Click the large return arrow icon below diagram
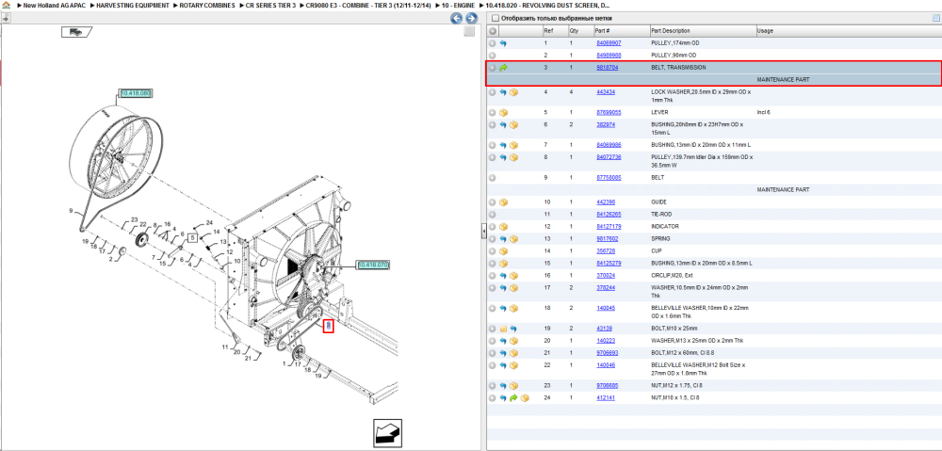The height and width of the screenshot is (451, 942). pyautogui.click(x=387, y=433)
